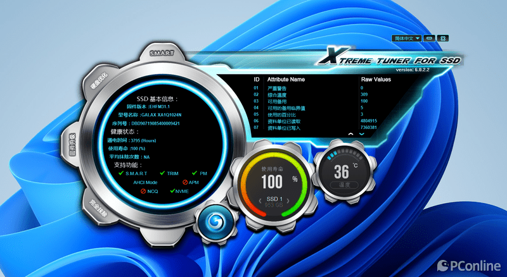Select the 硬盘优化 gear tab
507x277 pixels.
(x=101, y=80)
